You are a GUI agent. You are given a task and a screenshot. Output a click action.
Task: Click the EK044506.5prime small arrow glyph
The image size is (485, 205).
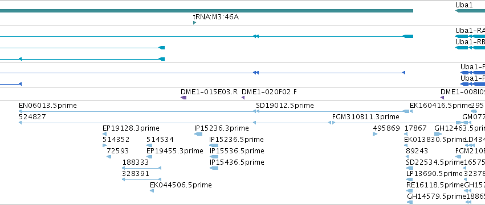(152, 191)
